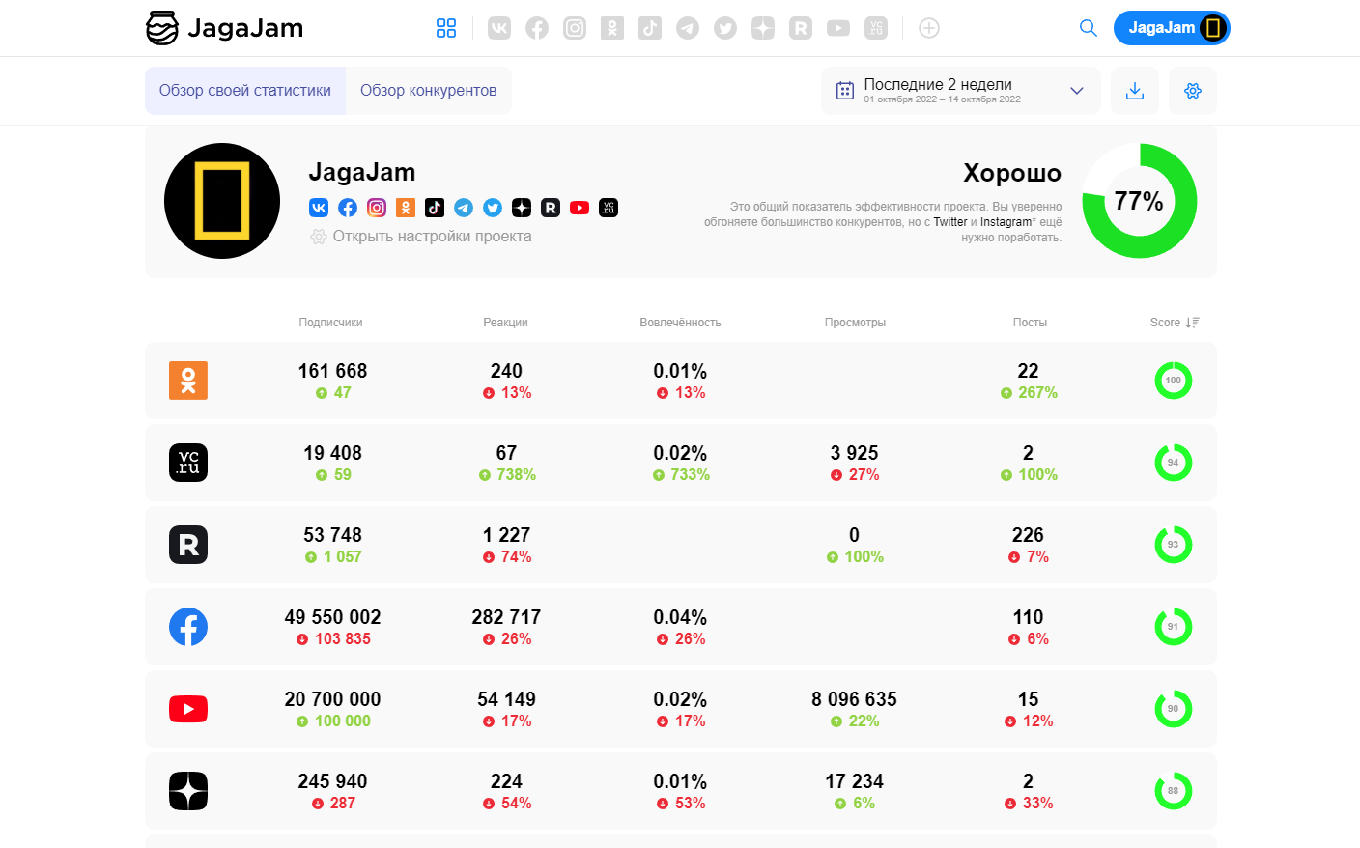
Task: Select 'Обзор своей статистики' tab
Action: [245, 91]
